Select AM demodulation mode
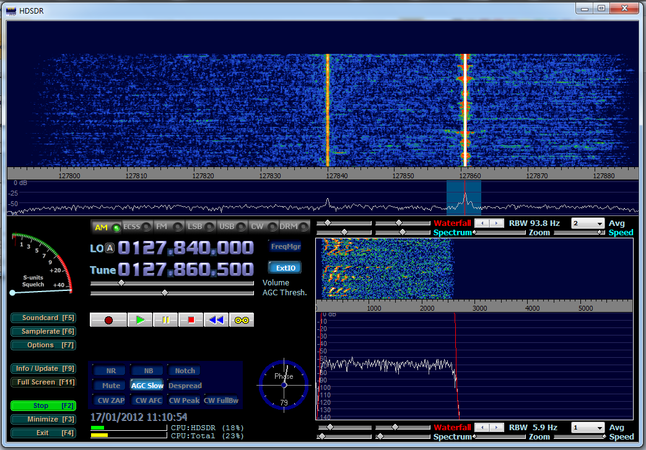This screenshot has width=646, height=450. click(x=107, y=227)
